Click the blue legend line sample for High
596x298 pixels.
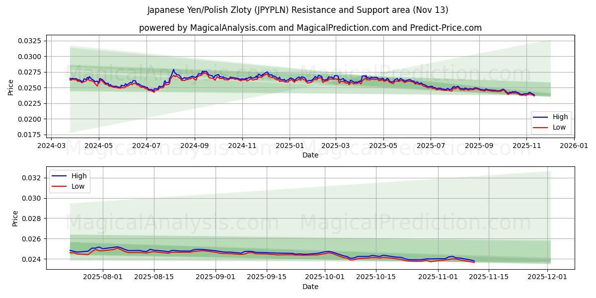click(541, 117)
